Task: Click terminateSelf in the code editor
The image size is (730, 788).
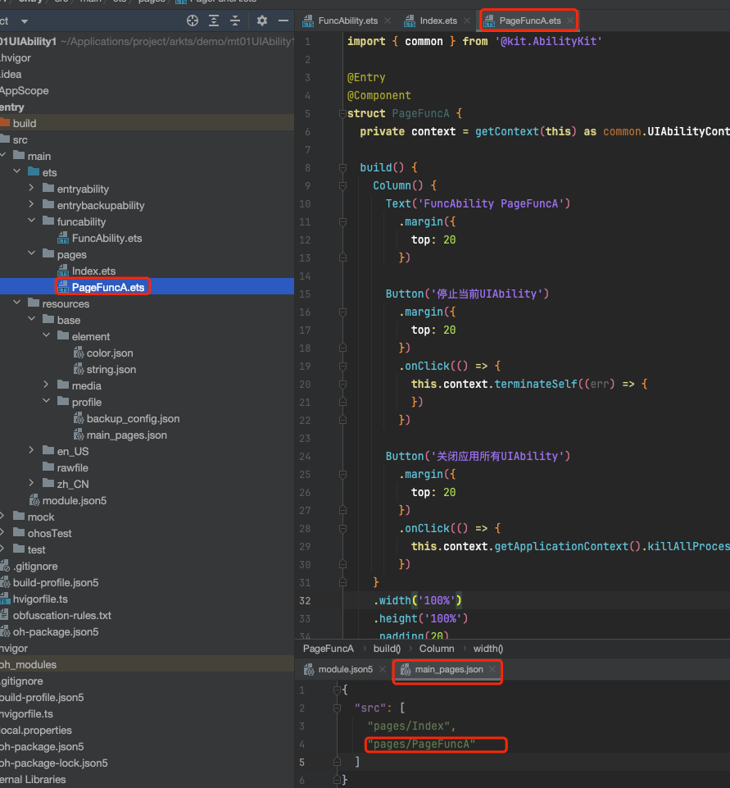Action: tap(536, 384)
